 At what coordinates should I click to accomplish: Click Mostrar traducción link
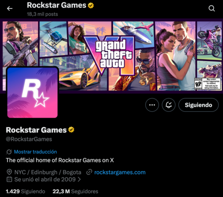[x=35, y=152]
